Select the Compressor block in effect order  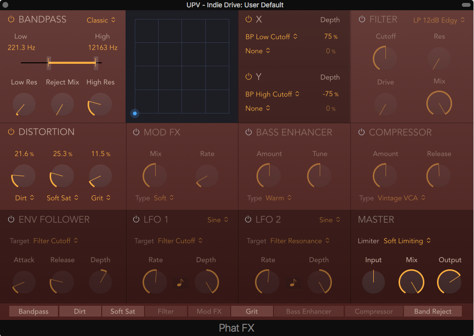(x=374, y=311)
